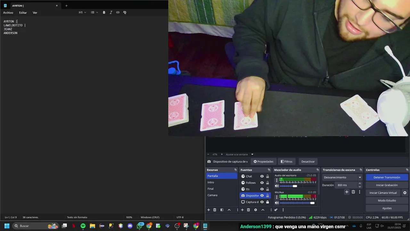Open virtual camera settings gear
The image size is (410, 231).
pos(405,193)
